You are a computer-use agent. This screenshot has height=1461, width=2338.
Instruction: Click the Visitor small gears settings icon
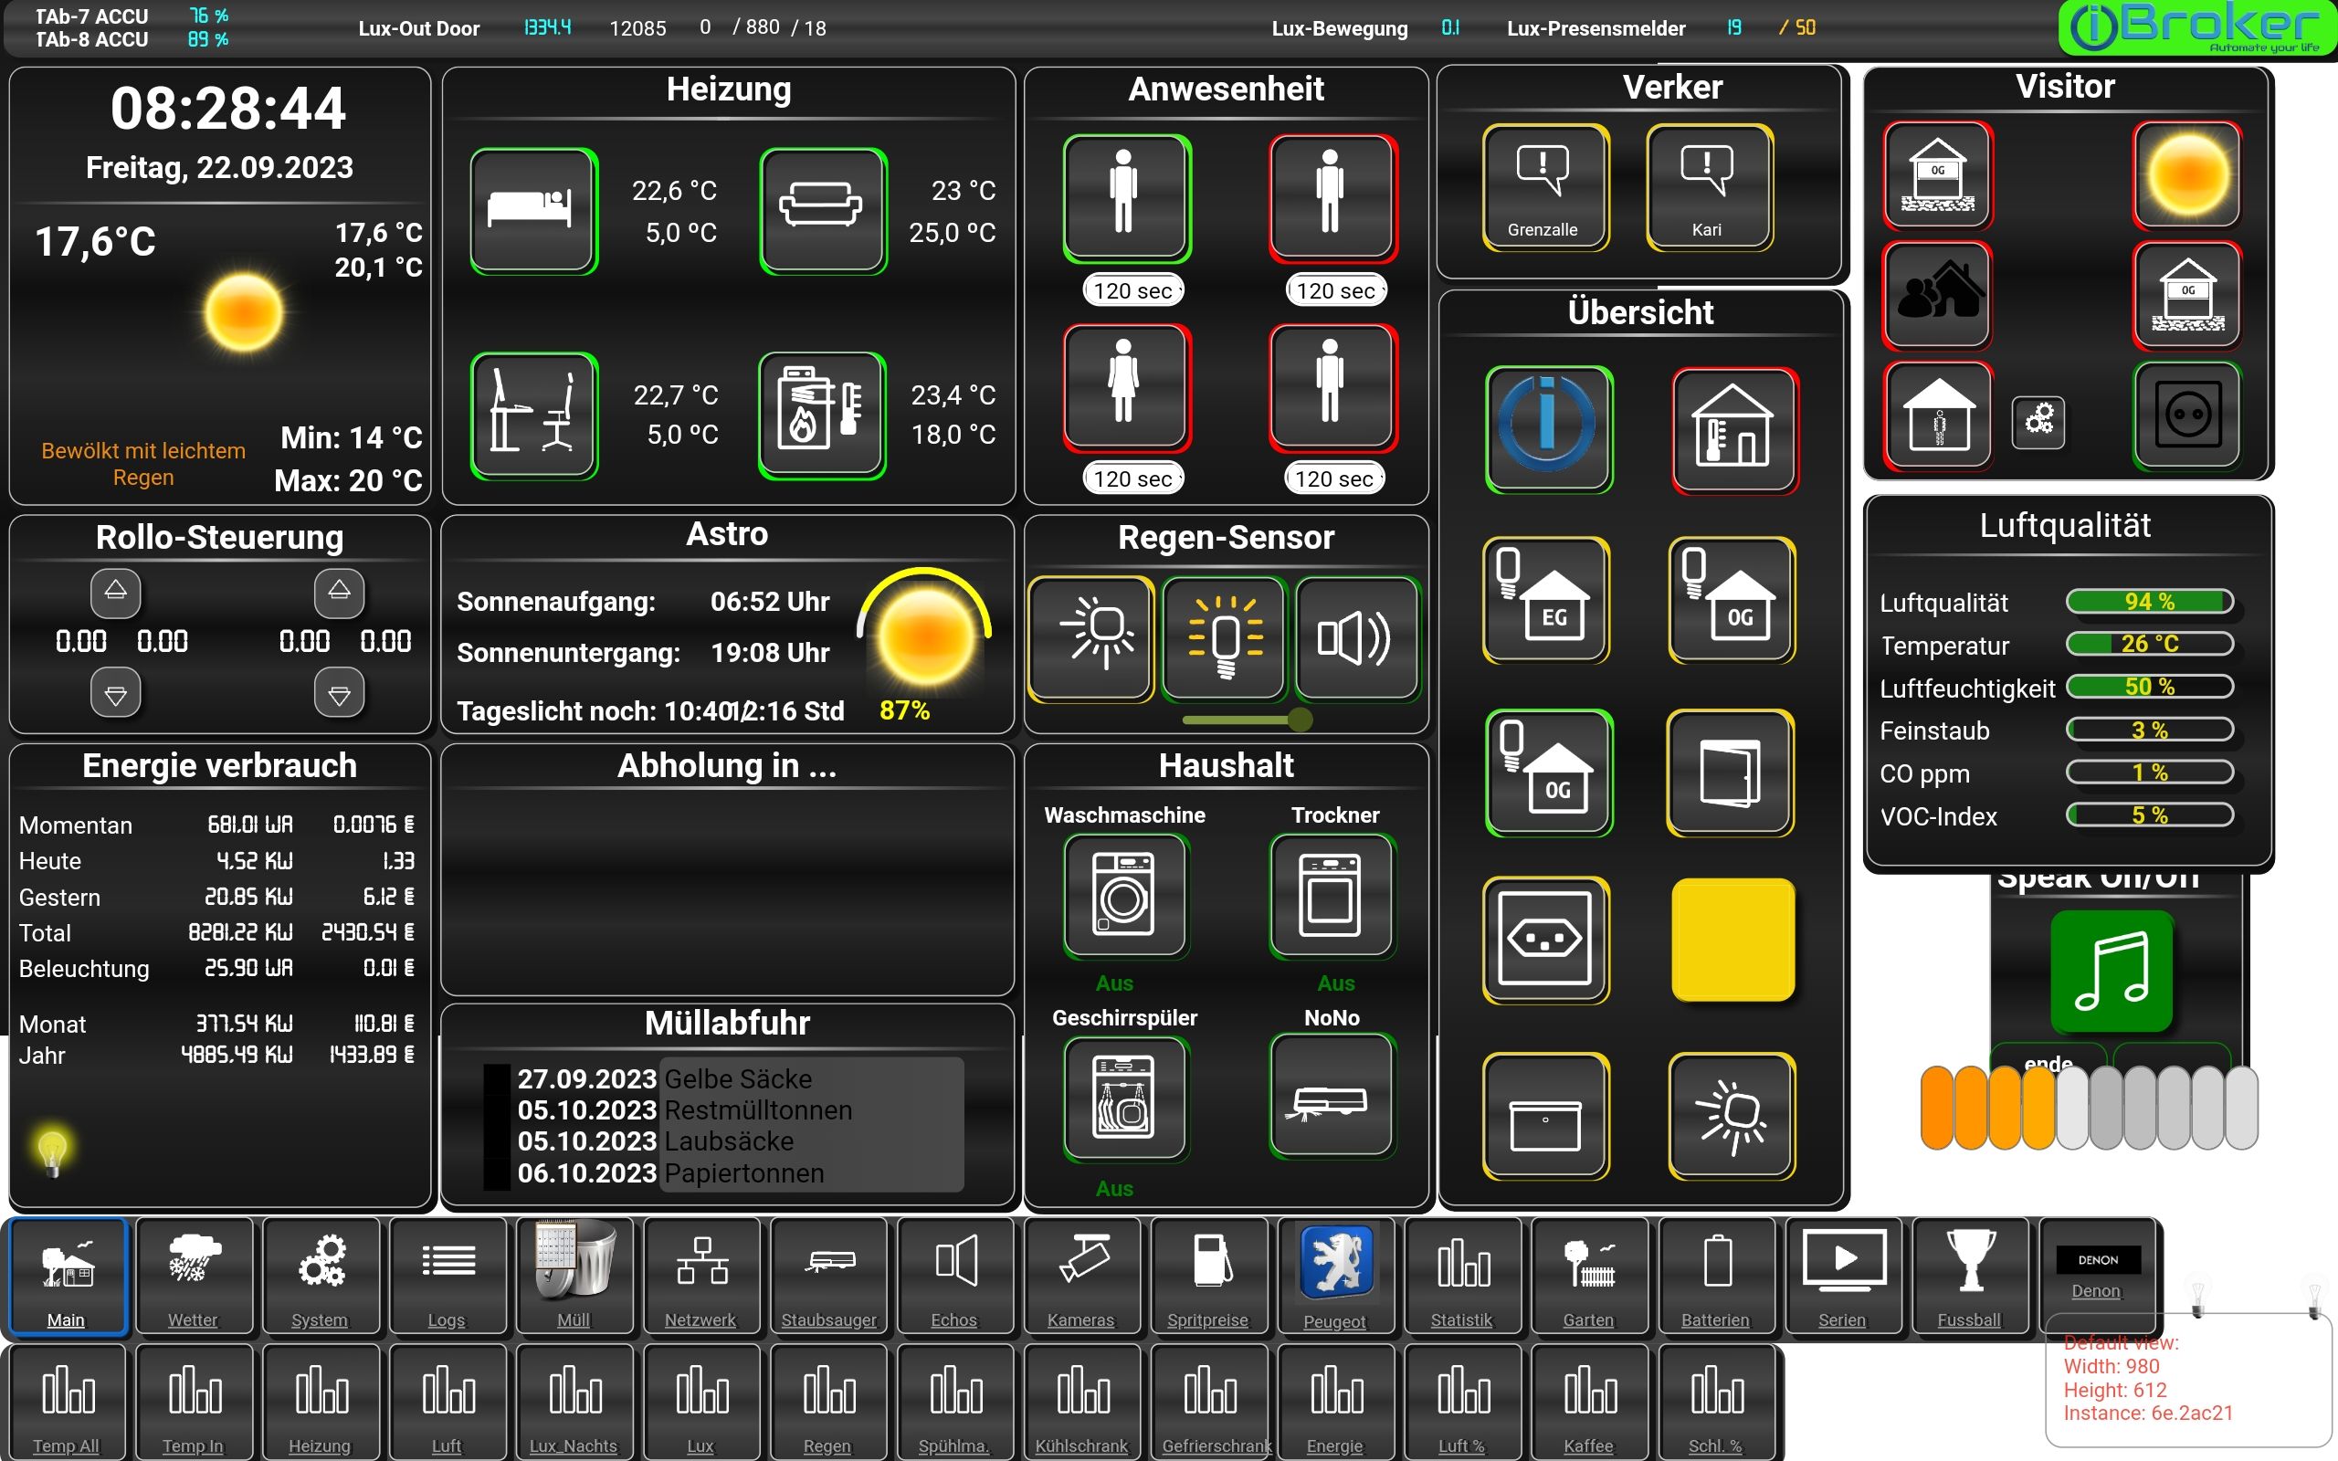2038,421
